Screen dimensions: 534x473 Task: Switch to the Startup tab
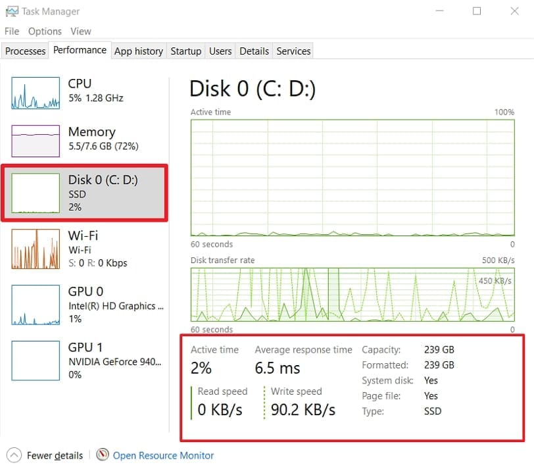coord(186,51)
